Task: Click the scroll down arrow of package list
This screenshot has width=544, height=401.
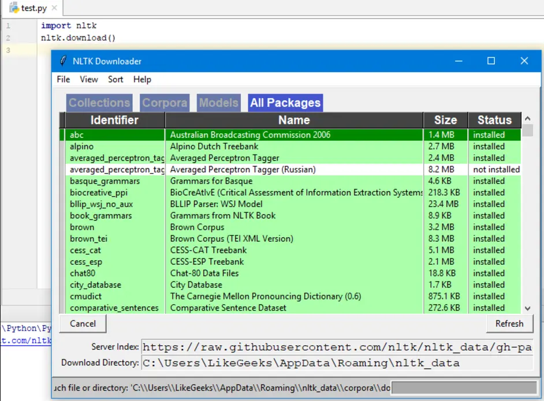Action: click(528, 308)
